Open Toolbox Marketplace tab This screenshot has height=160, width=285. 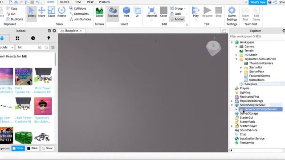(2, 38)
